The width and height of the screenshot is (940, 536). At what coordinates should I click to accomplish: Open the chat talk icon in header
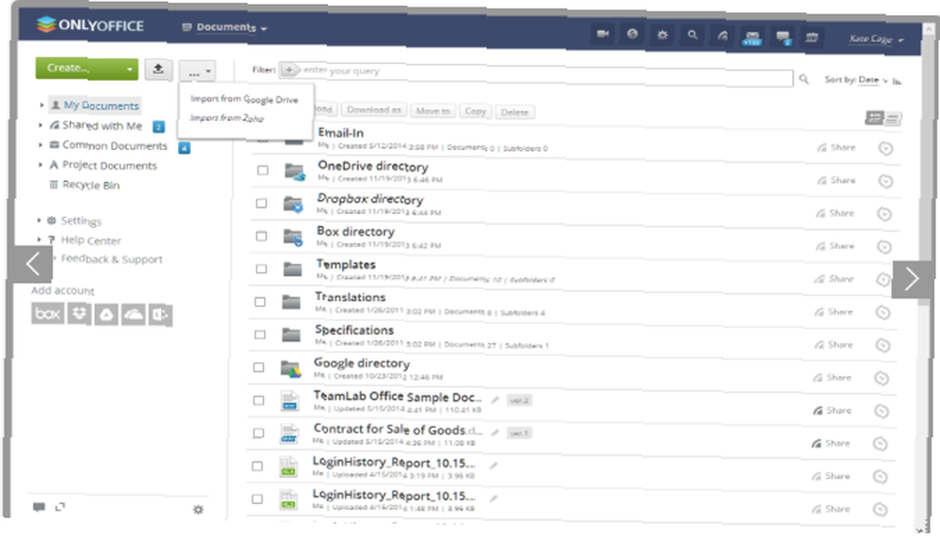tap(783, 38)
